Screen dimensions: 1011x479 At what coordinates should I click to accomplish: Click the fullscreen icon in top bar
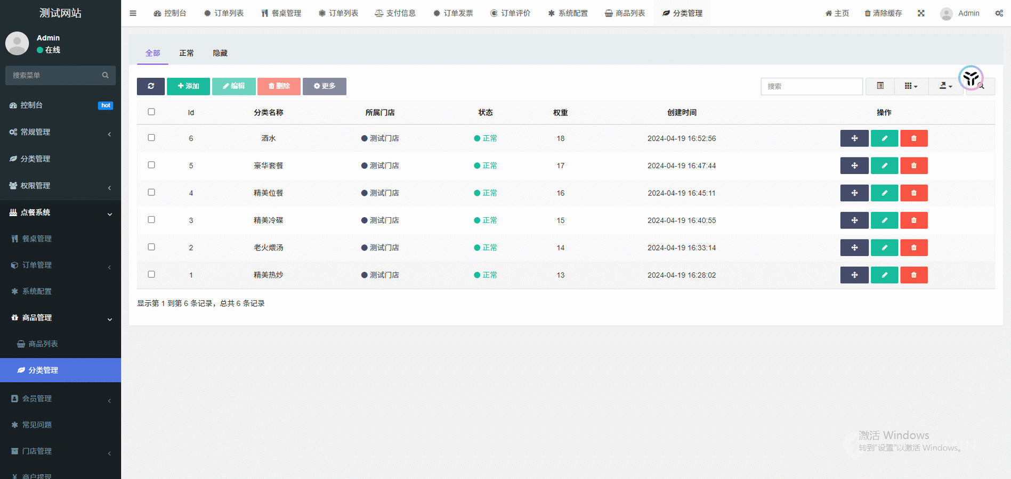pyautogui.click(x=921, y=13)
